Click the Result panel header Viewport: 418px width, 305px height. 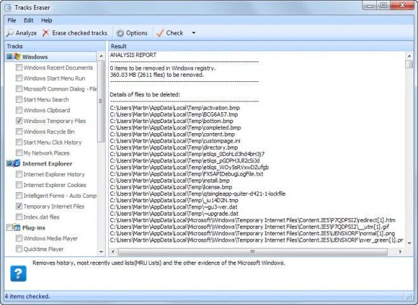click(x=261, y=46)
